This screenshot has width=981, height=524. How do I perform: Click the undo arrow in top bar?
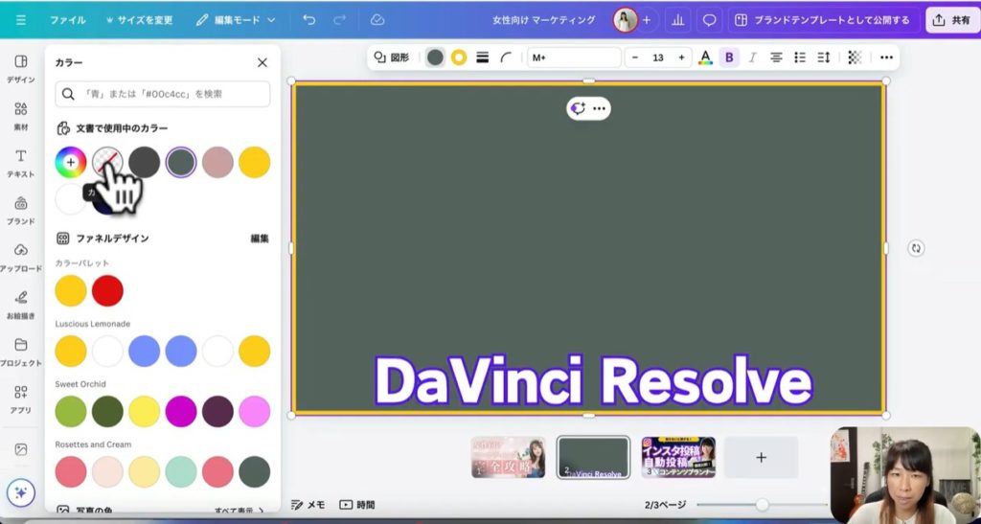coord(308,19)
